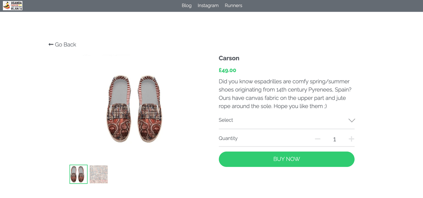The height and width of the screenshot is (198, 423).
Task: Show the fabric pattern thumbnail image
Action: point(99,174)
